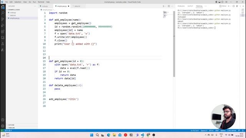Viewport: 246px width, 138px height.
Task: Open the View menu
Action: click(x=25, y=2)
